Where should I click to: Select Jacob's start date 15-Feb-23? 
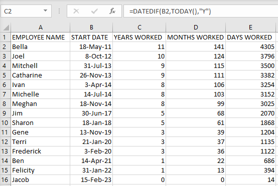[91, 180]
